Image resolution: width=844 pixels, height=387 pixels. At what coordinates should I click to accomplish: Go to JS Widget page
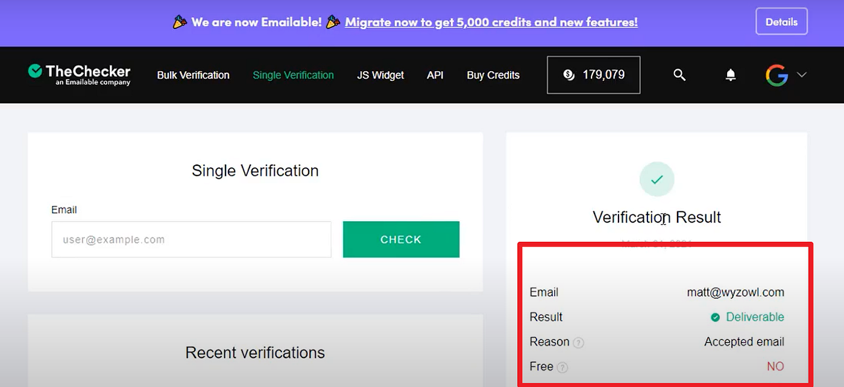(x=380, y=75)
